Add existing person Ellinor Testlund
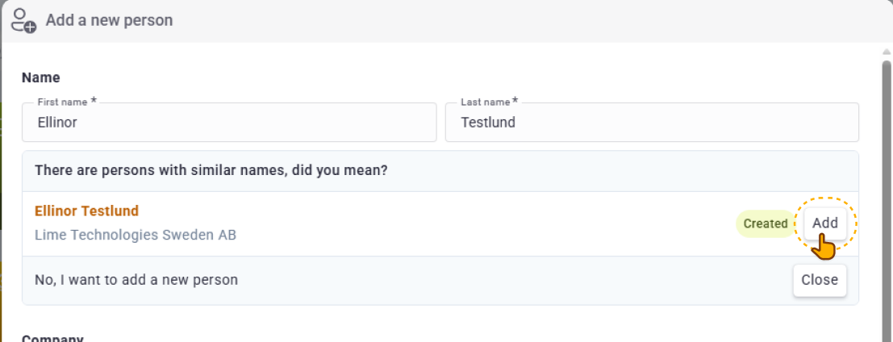 click(824, 223)
